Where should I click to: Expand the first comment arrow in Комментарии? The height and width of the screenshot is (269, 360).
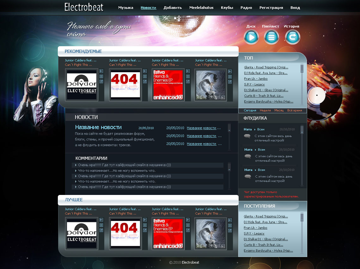(x=76, y=165)
